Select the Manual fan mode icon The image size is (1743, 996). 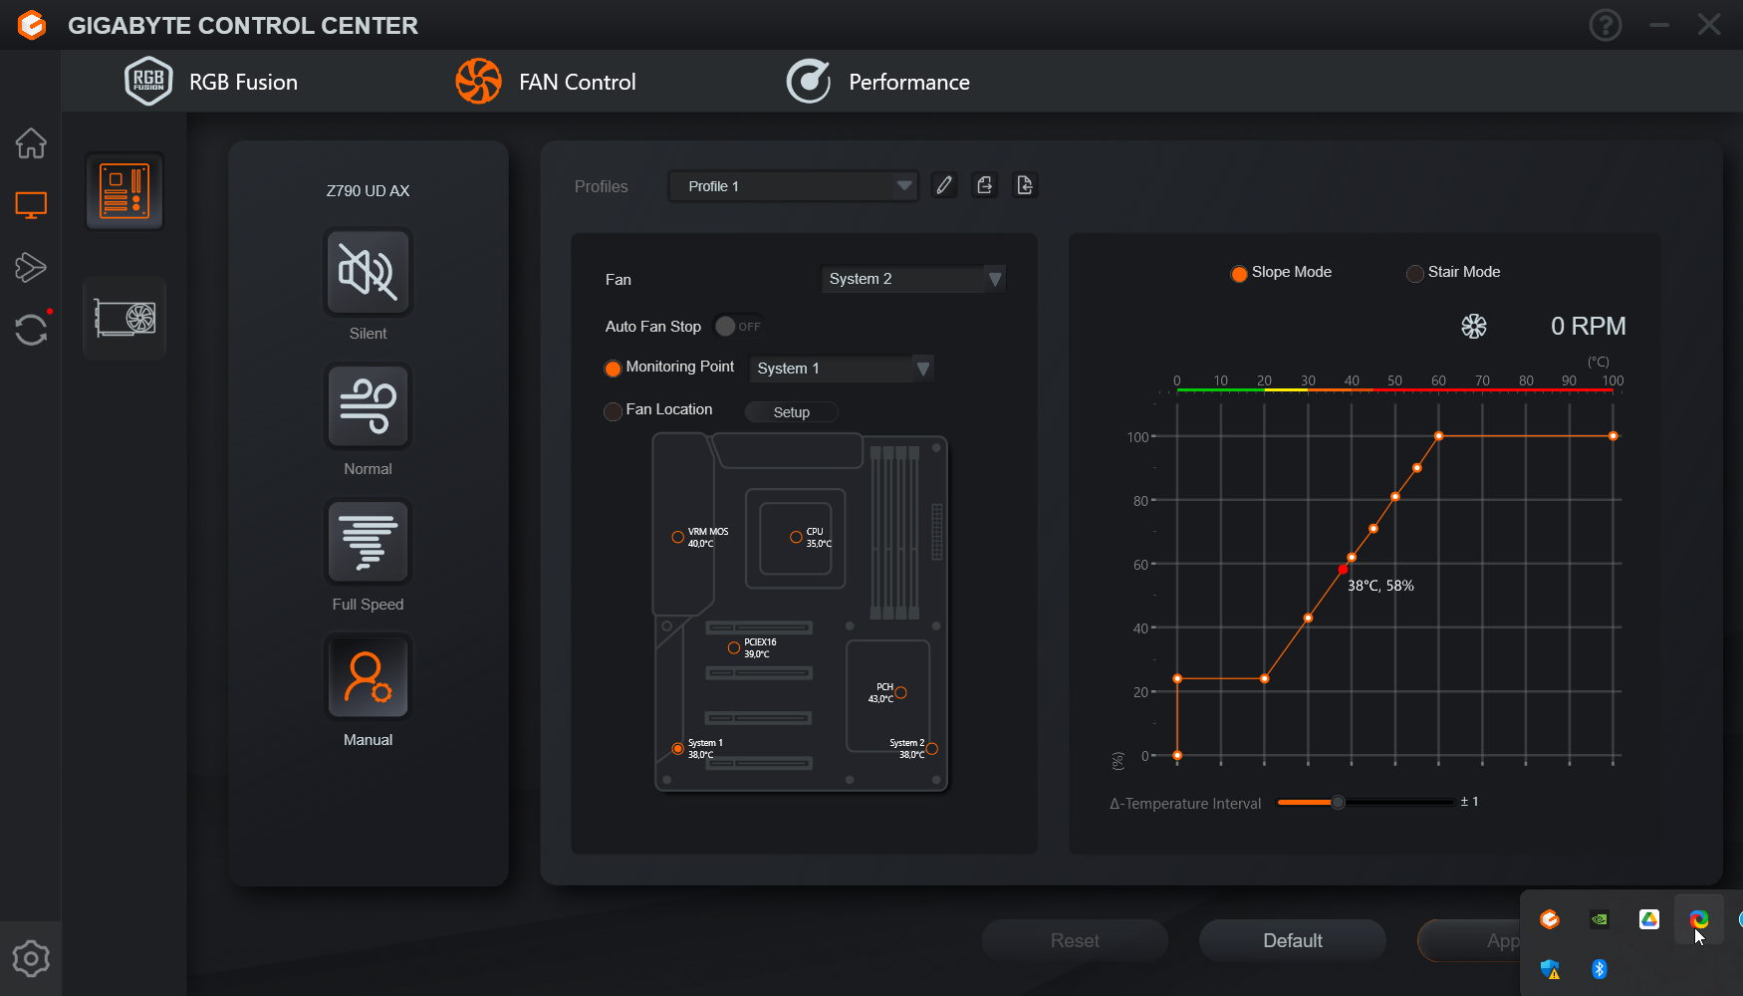tap(368, 677)
